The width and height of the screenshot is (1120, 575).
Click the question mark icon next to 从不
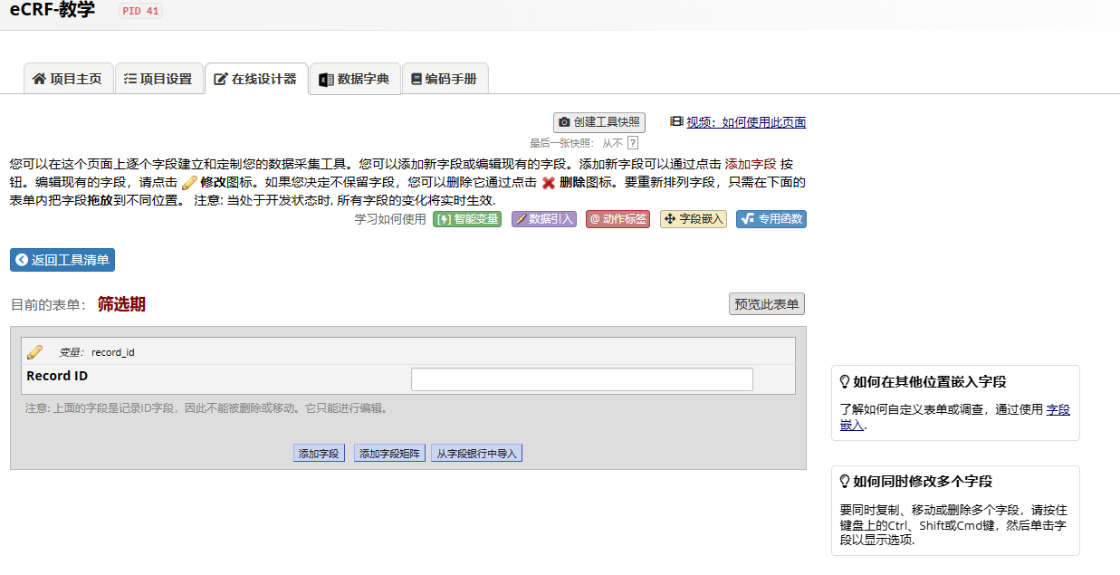631,142
